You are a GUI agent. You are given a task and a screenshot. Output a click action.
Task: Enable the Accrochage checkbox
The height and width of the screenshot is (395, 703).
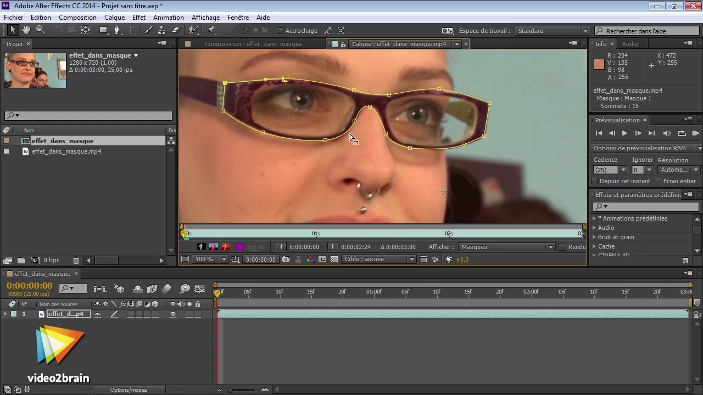pos(280,31)
